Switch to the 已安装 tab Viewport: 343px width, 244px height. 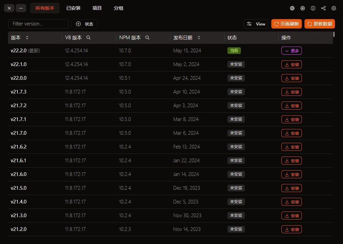coord(73,8)
